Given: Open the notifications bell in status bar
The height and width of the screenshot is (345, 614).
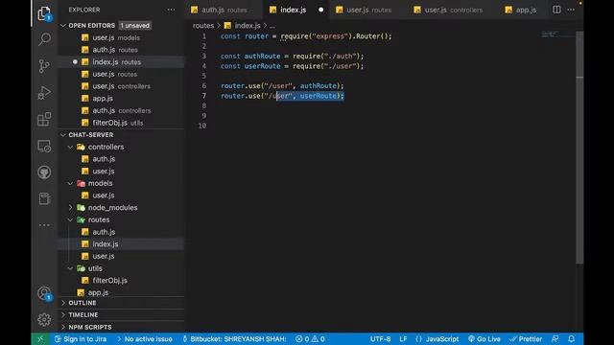Looking at the screenshot, I should click(x=572, y=338).
